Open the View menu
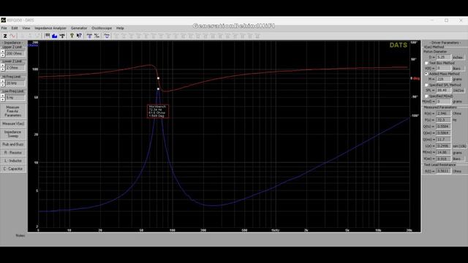Viewport: 468px width, 263px height. coord(26,28)
